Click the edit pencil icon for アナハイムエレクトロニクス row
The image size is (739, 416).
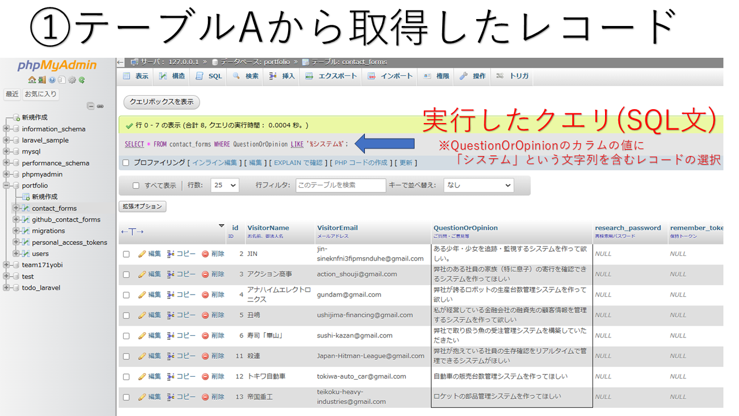(142, 295)
